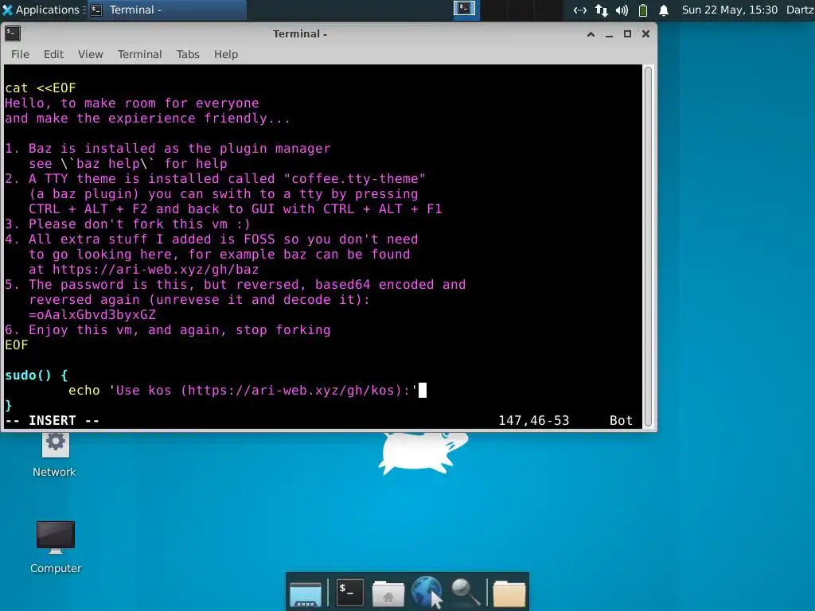The height and width of the screenshot is (611, 815).
Task: Click the clock showing Sun 22 May, 15:30
Action: tap(729, 10)
